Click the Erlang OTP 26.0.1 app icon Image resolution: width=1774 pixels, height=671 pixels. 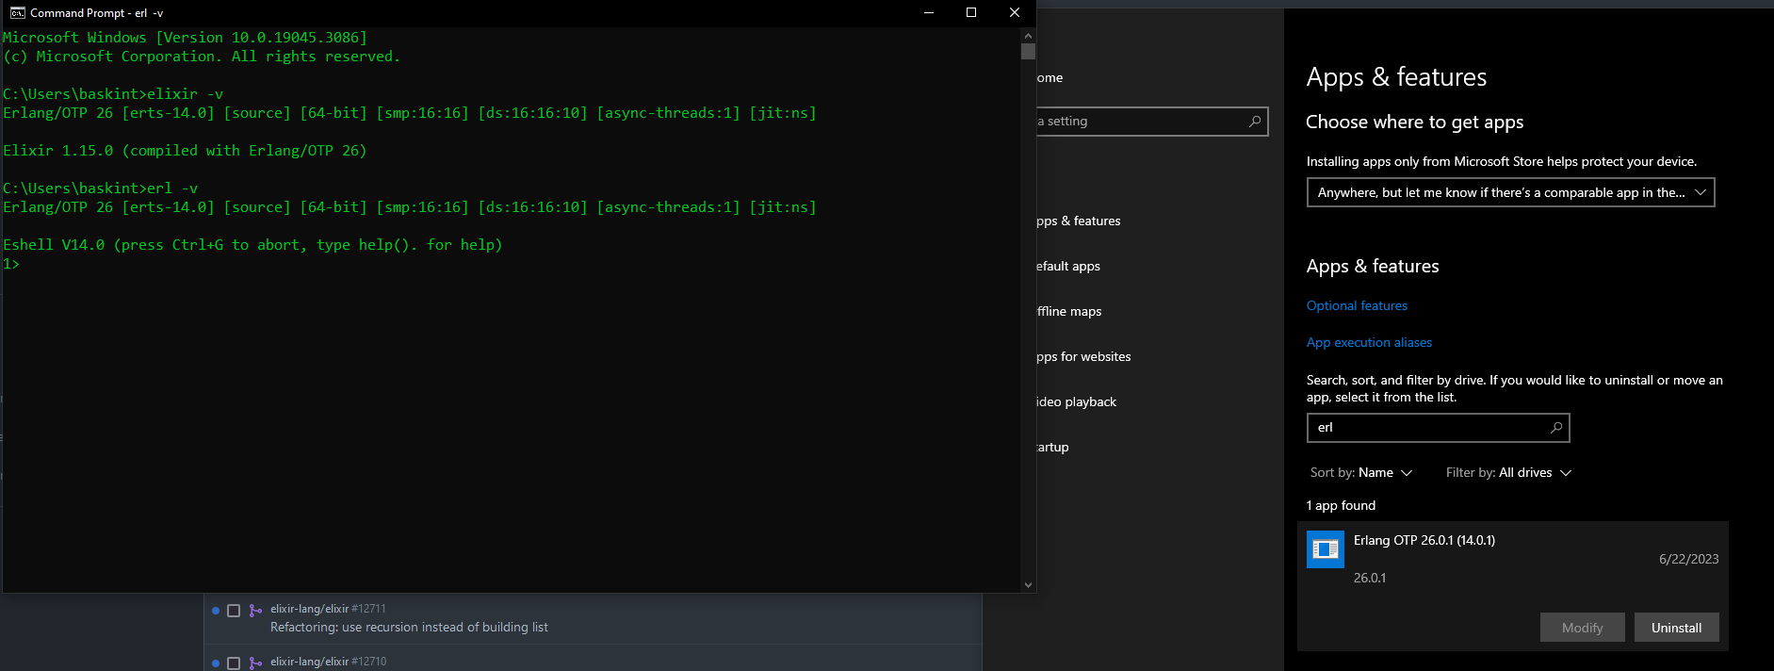click(x=1326, y=549)
